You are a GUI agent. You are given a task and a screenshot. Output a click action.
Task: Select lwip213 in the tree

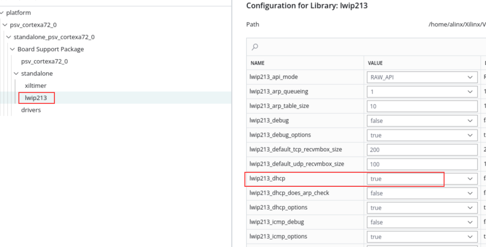[x=36, y=98]
